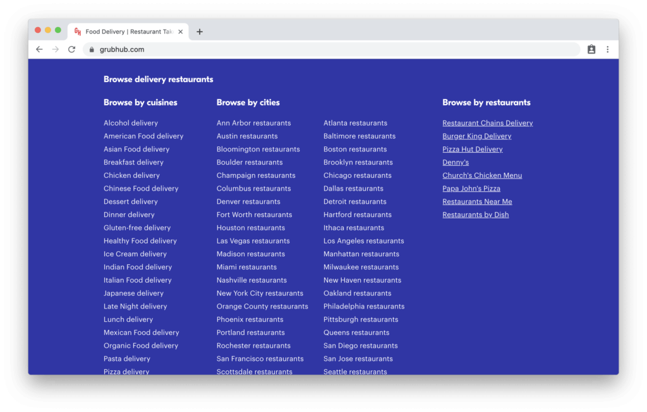Image resolution: width=647 pixels, height=412 pixels.
Task: Click the Grubhub favicon on the tab
Action: pyautogui.click(x=78, y=32)
